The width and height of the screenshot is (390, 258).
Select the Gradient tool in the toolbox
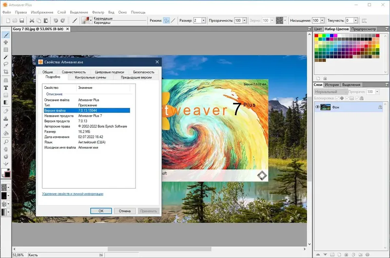point(6,103)
